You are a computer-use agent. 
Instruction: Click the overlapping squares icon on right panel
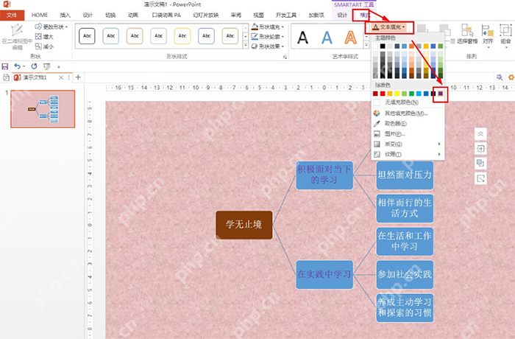(x=480, y=164)
